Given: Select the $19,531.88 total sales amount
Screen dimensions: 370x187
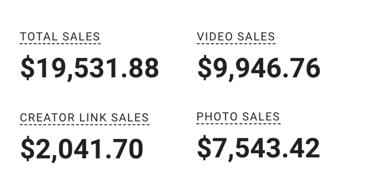Looking at the screenshot, I should point(90,68).
